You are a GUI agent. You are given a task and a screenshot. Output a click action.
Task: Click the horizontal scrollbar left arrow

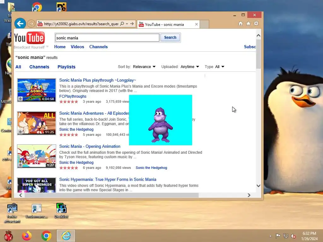[21, 195]
